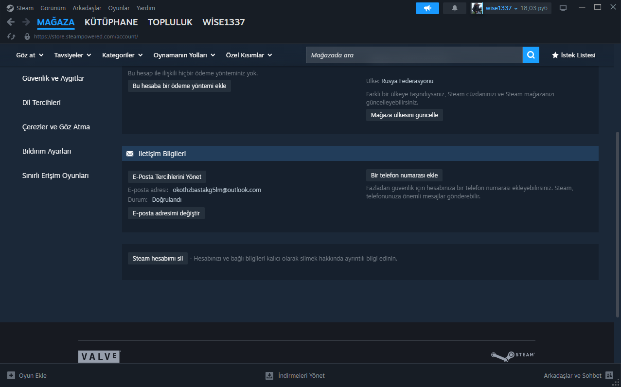Click the store URL address text
Screen dimensions: 621x387
point(86,36)
